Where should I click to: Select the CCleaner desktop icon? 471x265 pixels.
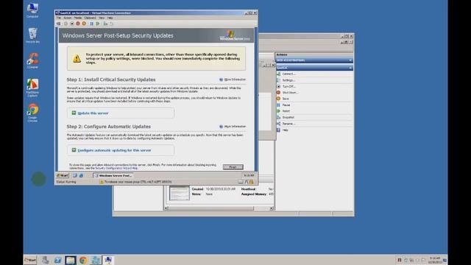tap(32, 61)
